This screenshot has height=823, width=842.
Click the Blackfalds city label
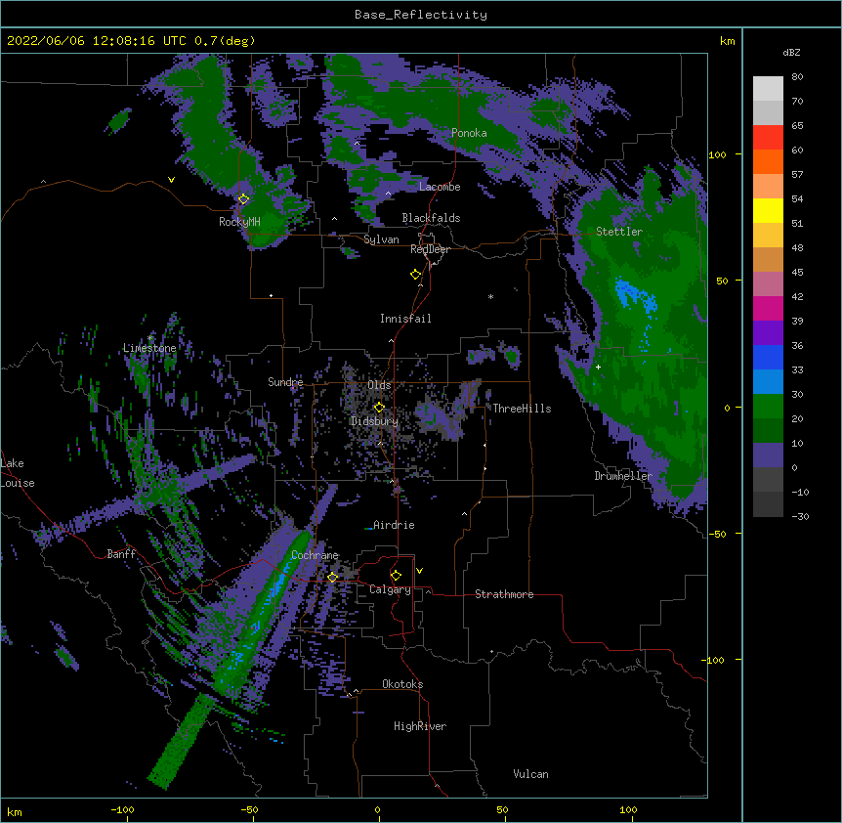click(x=431, y=218)
